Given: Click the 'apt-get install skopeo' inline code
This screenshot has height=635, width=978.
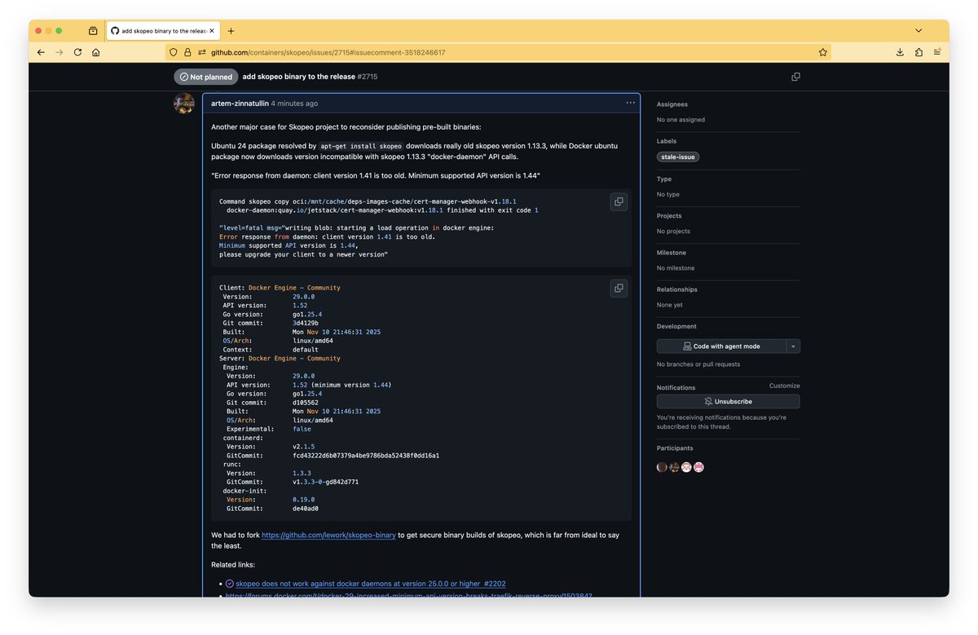Looking at the screenshot, I should 361,146.
